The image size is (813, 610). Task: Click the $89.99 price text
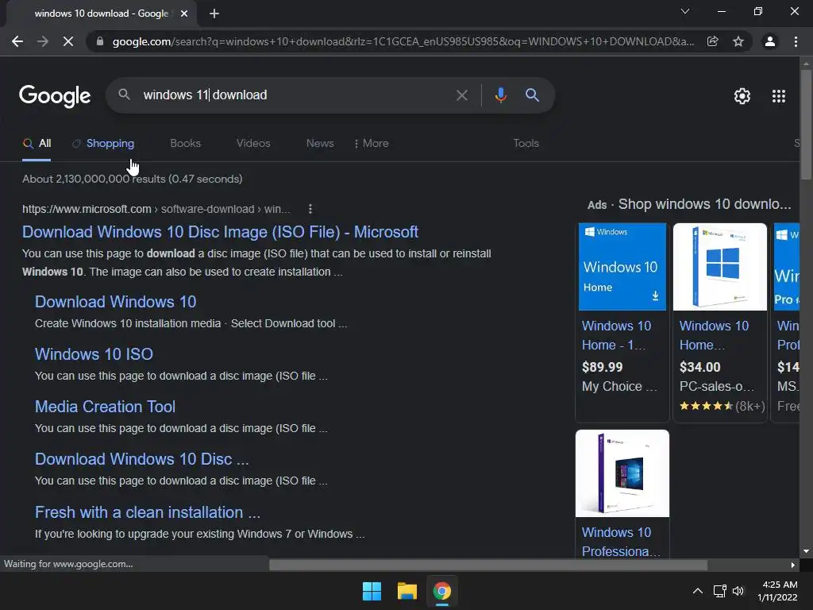tap(603, 367)
